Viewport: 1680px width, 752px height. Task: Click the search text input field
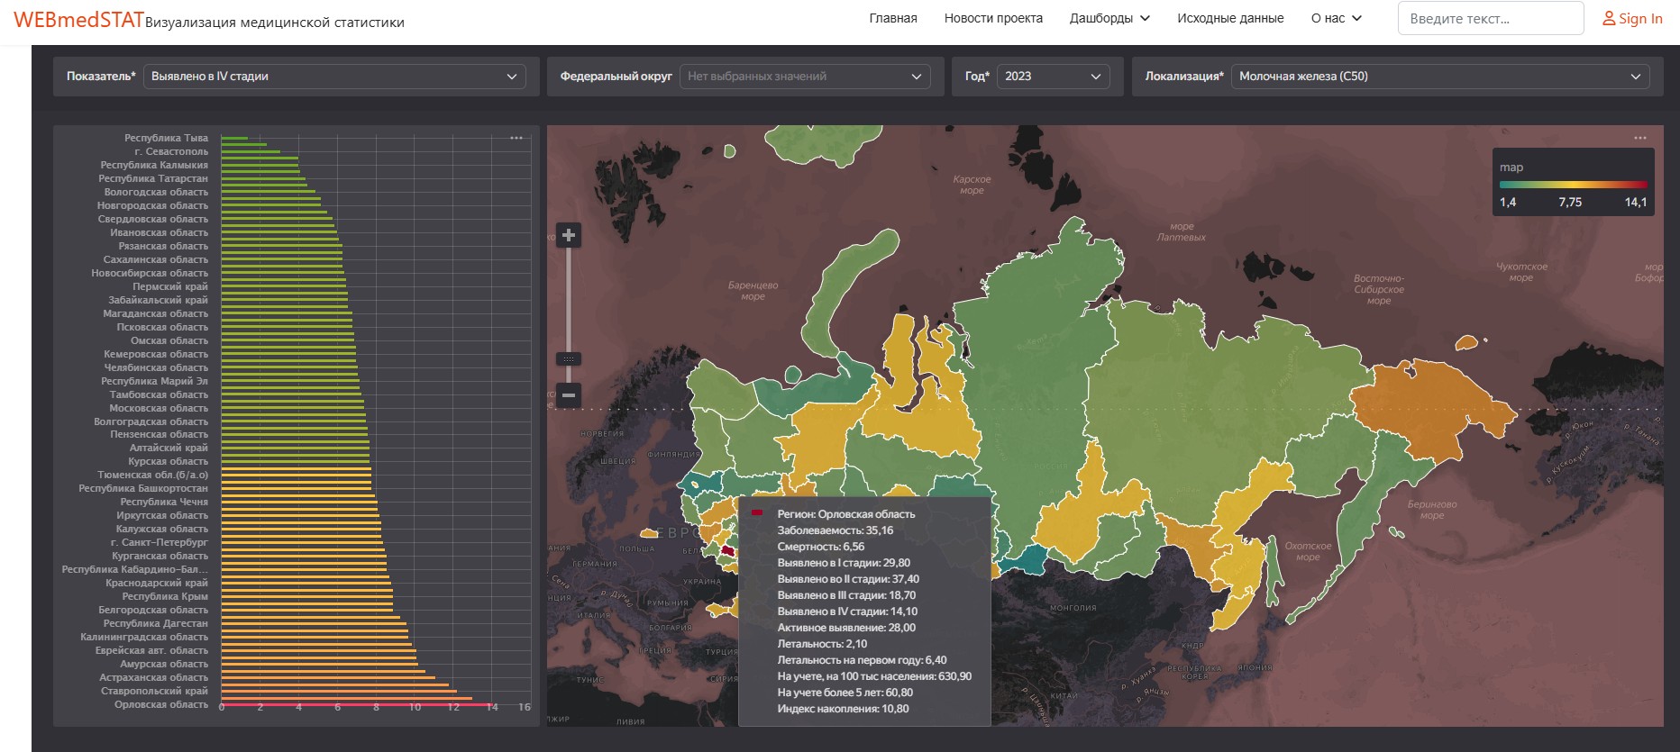[1490, 18]
